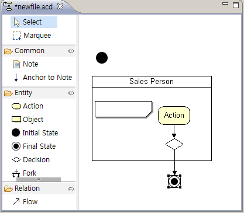Image resolution: width=244 pixels, height=213 pixels.
Task: Activate the Select arrow tool
Action: click(34, 22)
